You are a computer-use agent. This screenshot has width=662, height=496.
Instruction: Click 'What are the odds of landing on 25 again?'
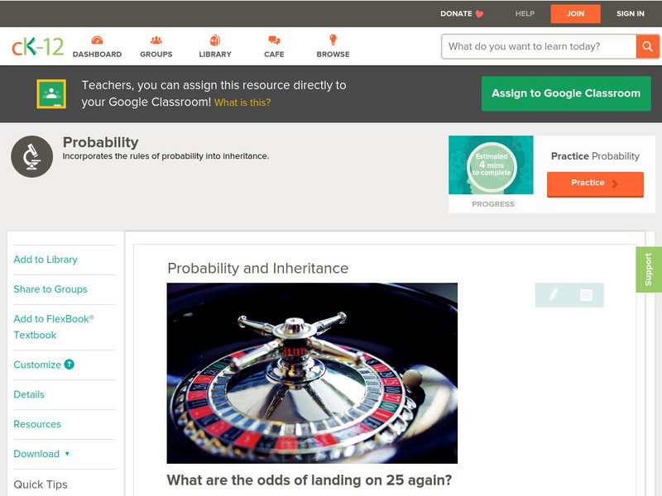[309, 480]
